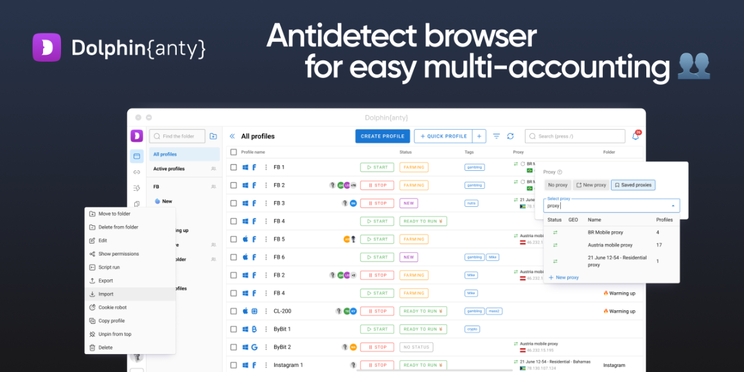
Task: Select Cookie robot in context menu
Action: pyautogui.click(x=130, y=308)
